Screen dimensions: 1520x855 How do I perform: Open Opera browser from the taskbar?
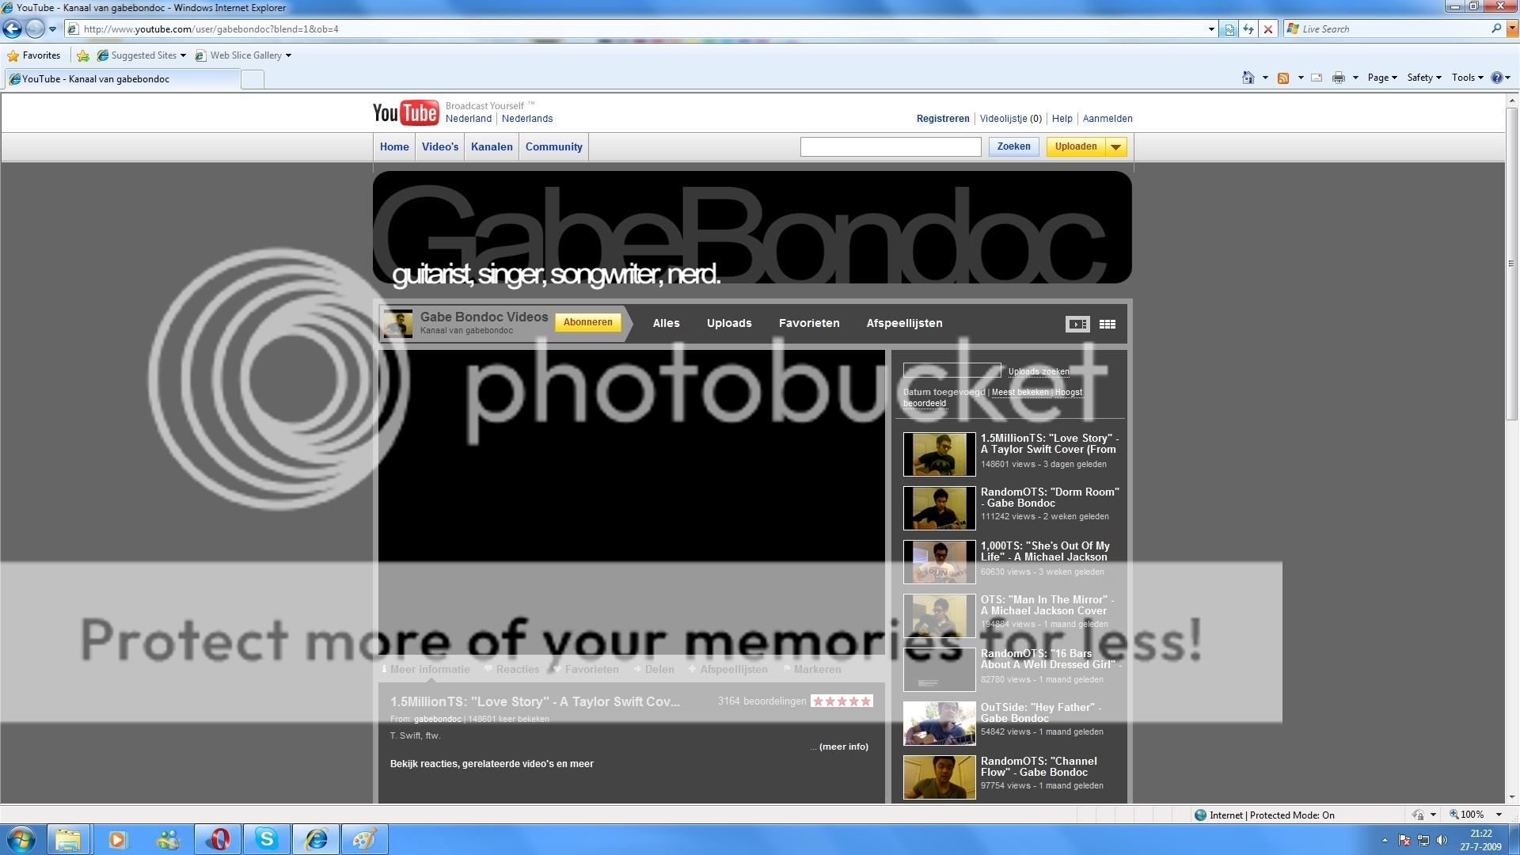pyautogui.click(x=218, y=839)
